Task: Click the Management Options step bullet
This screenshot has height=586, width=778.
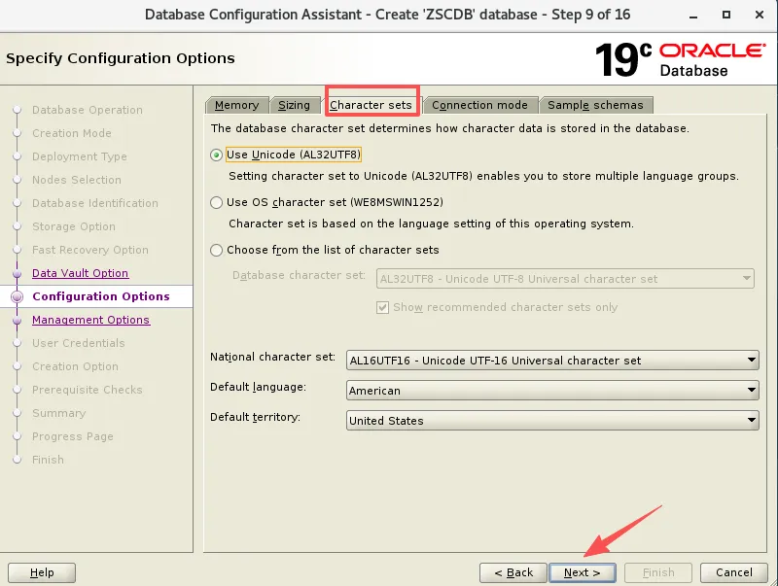Action: [x=17, y=320]
